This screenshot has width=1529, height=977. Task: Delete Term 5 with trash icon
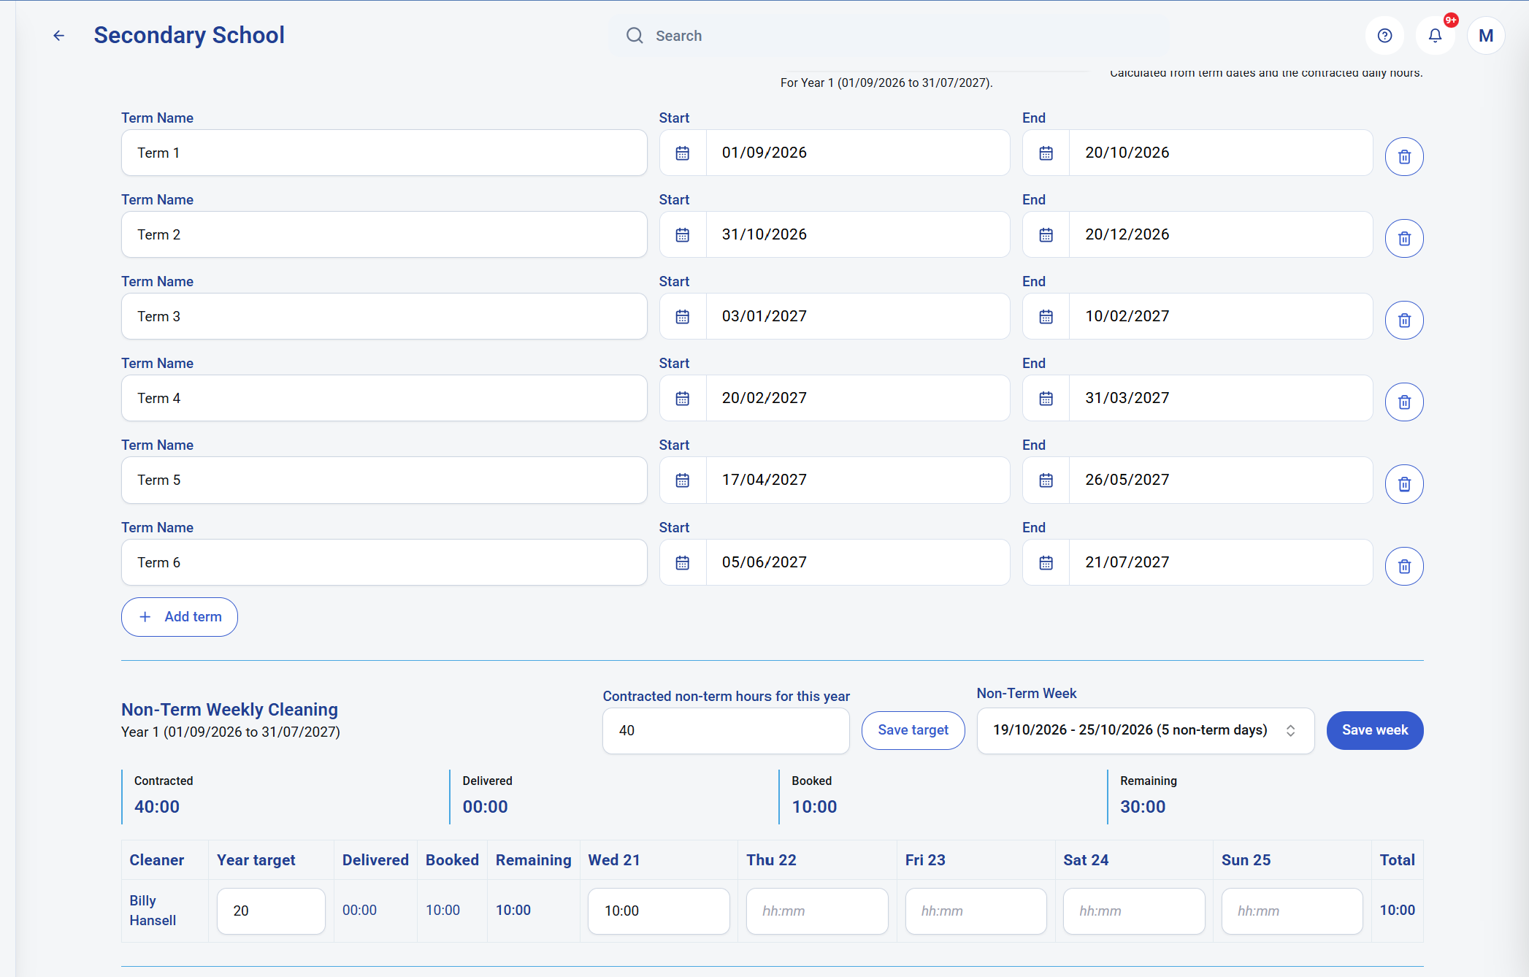pos(1404,483)
